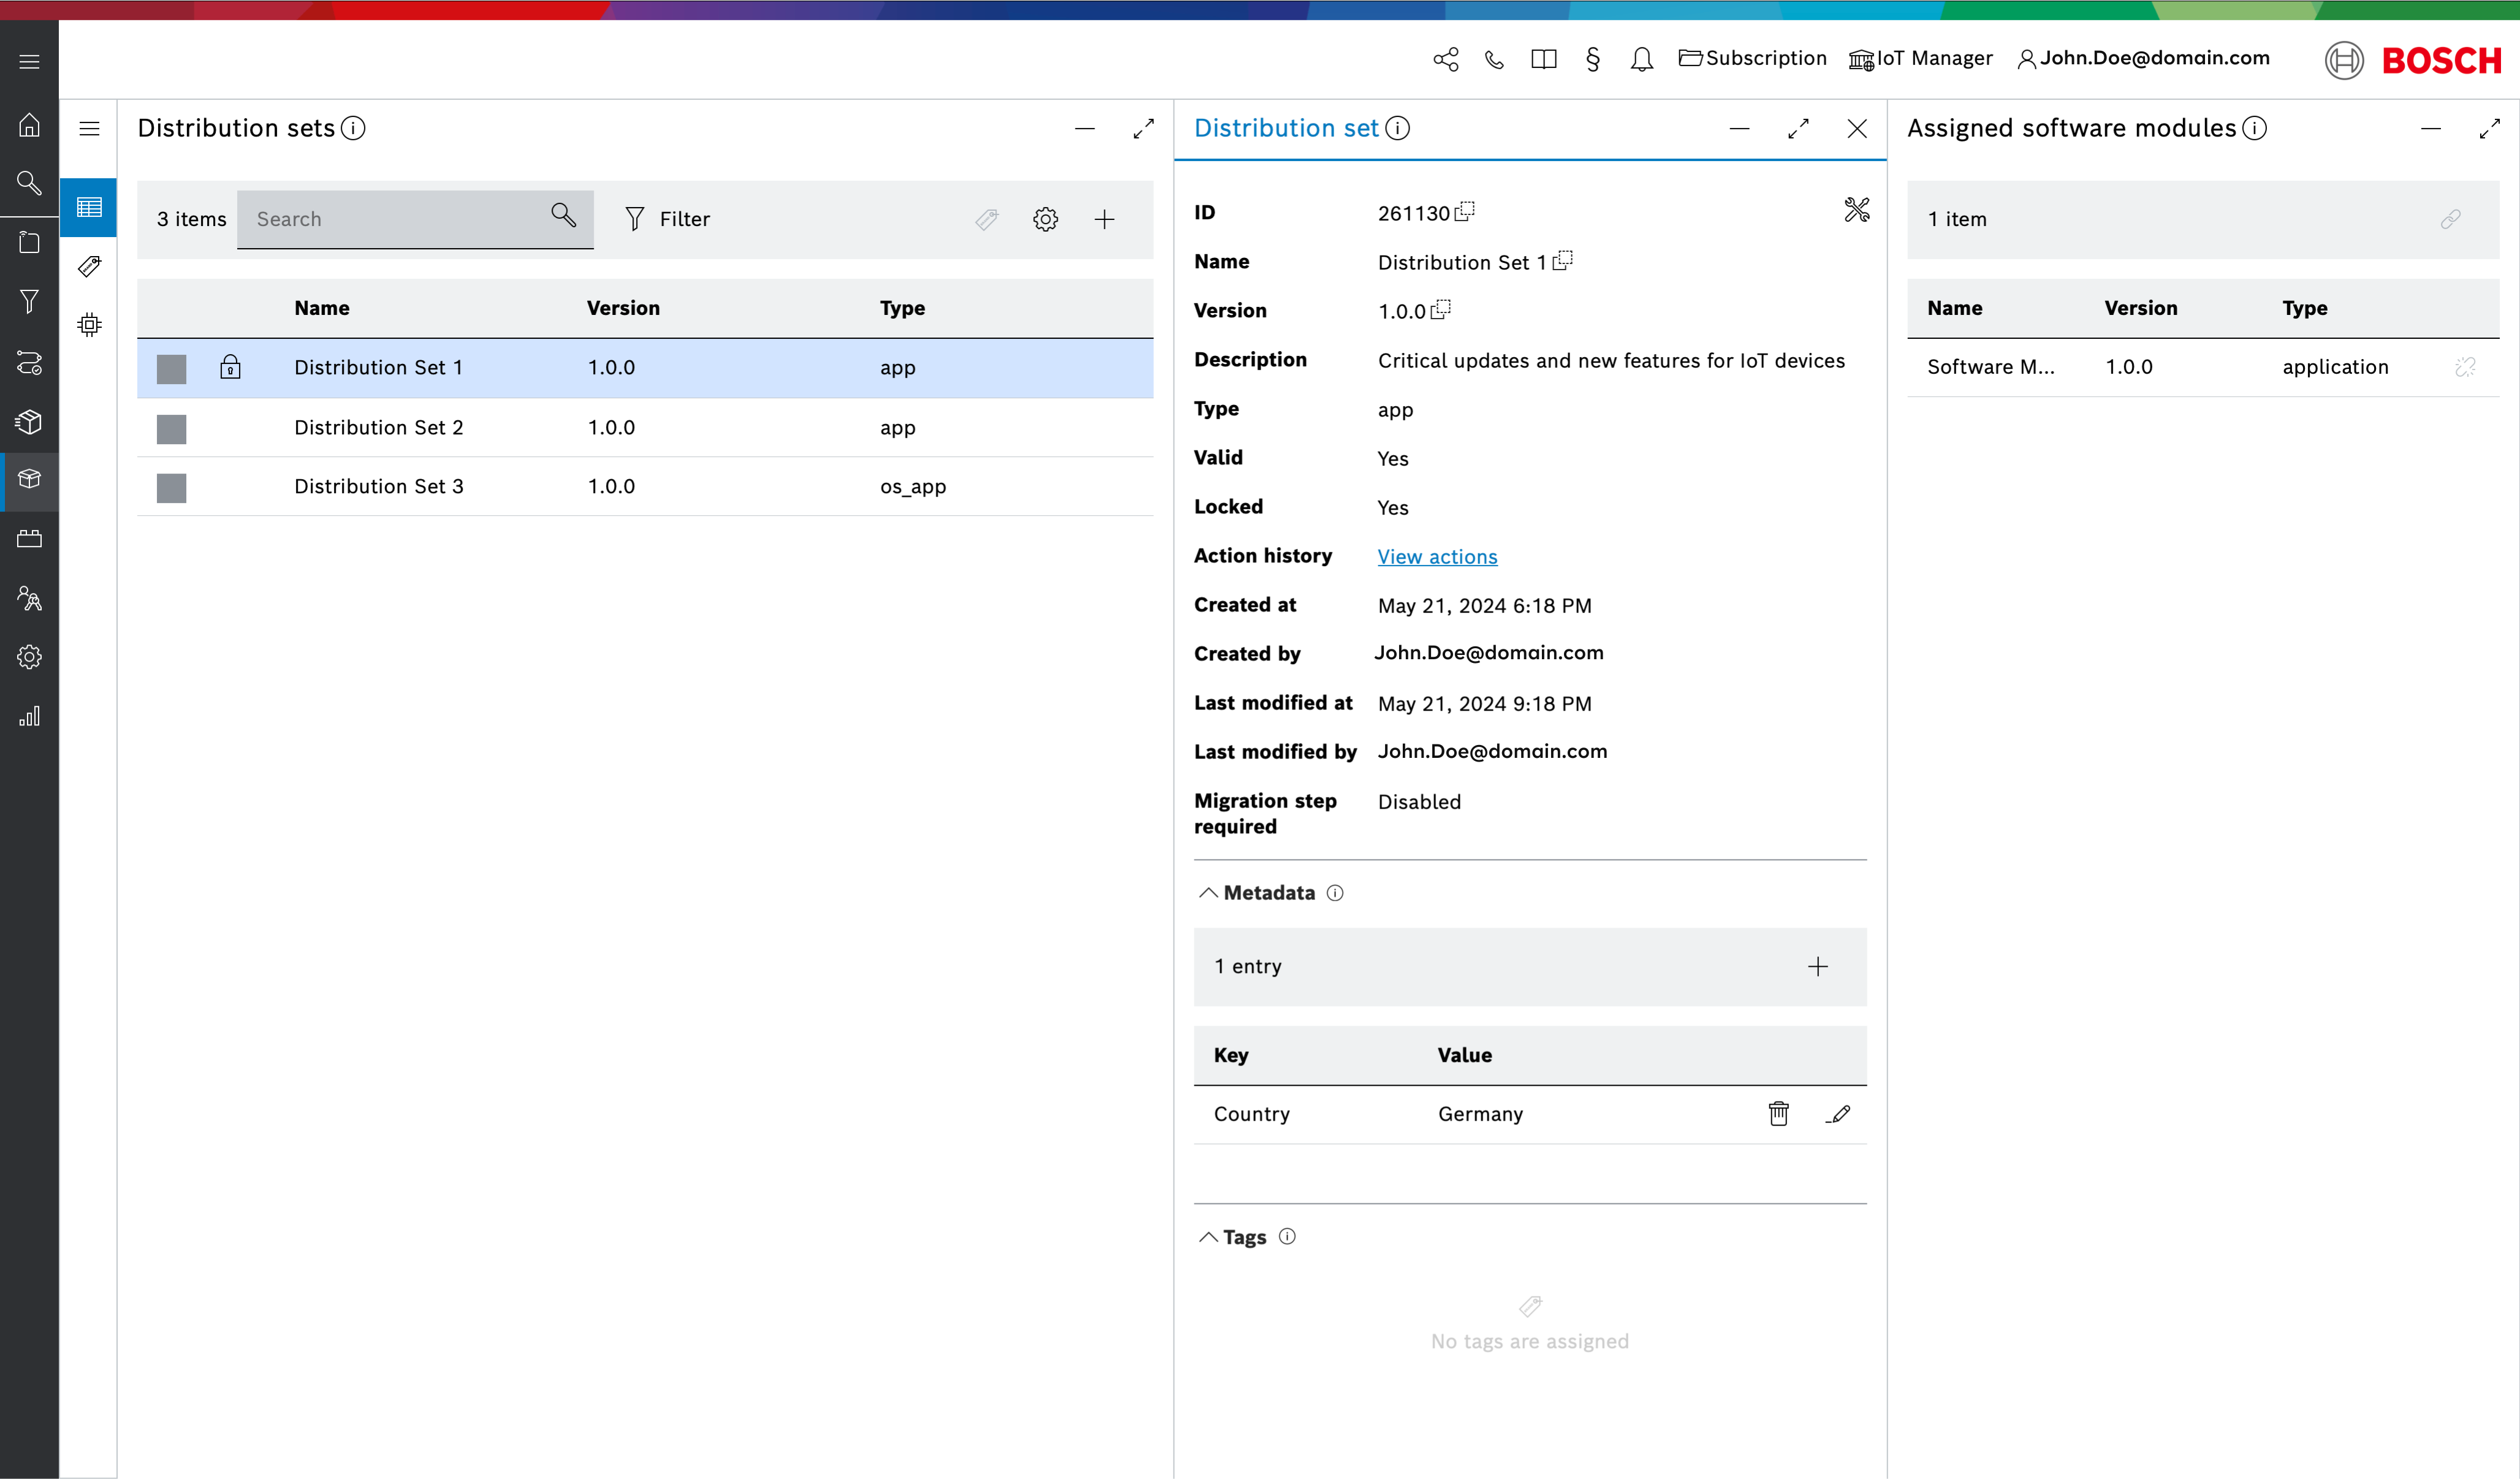Collapse the Tags section

[1208, 1237]
